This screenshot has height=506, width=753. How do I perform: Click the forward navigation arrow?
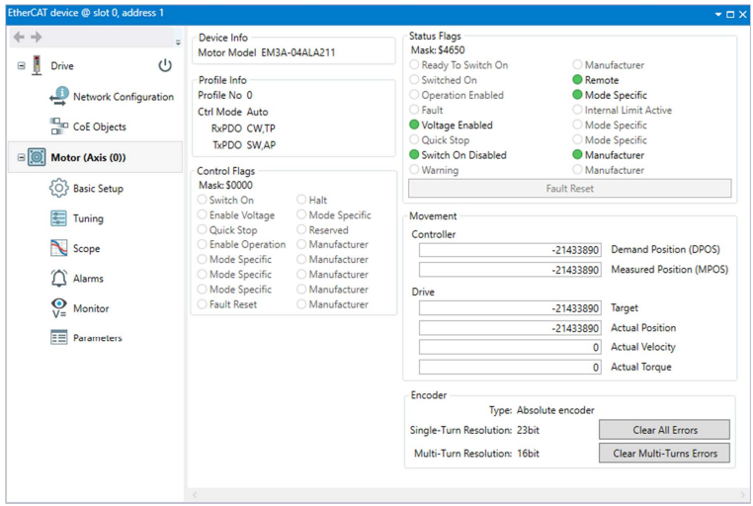pos(37,37)
